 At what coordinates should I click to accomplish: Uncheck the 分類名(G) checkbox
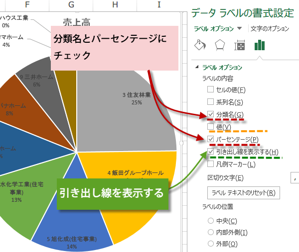pos(210,114)
